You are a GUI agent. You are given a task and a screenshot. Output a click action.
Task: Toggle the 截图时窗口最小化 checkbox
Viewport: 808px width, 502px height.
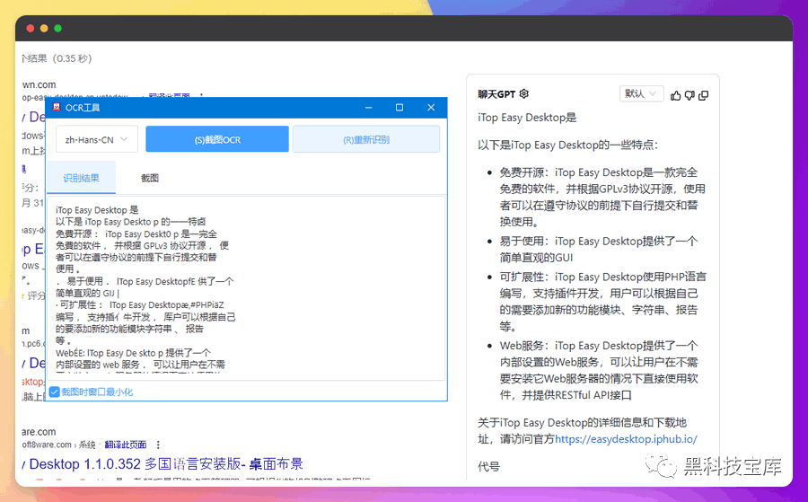click(55, 392)
